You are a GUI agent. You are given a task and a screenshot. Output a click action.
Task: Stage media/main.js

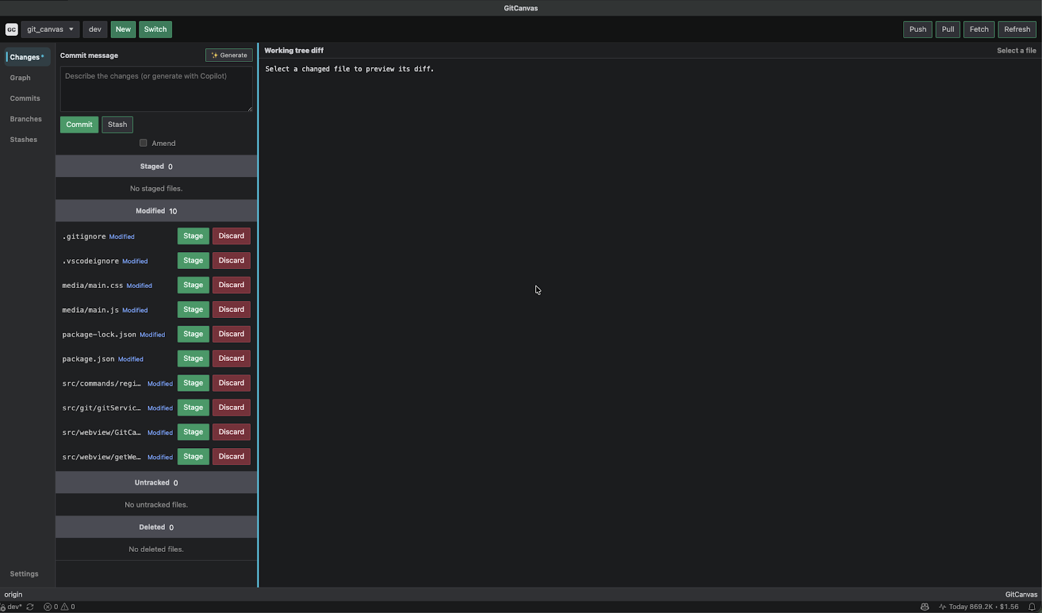(193, 309)
